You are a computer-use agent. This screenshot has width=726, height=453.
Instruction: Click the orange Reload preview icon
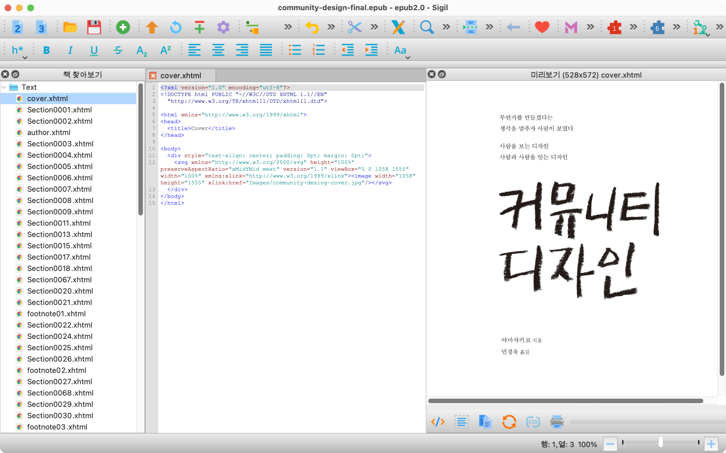click(x=509, y=422)
